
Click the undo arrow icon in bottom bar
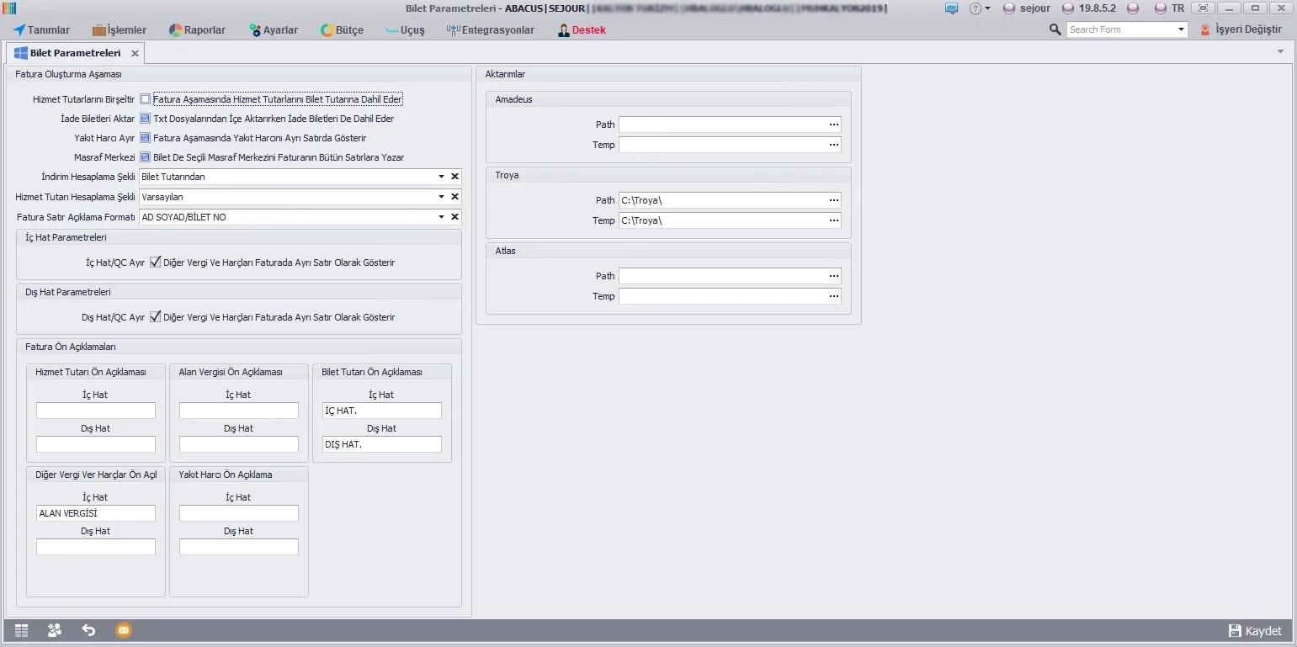88,630
